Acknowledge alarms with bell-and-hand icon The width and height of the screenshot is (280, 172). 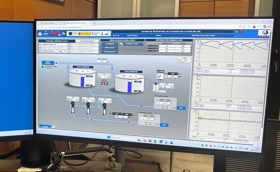click(58, 33)
